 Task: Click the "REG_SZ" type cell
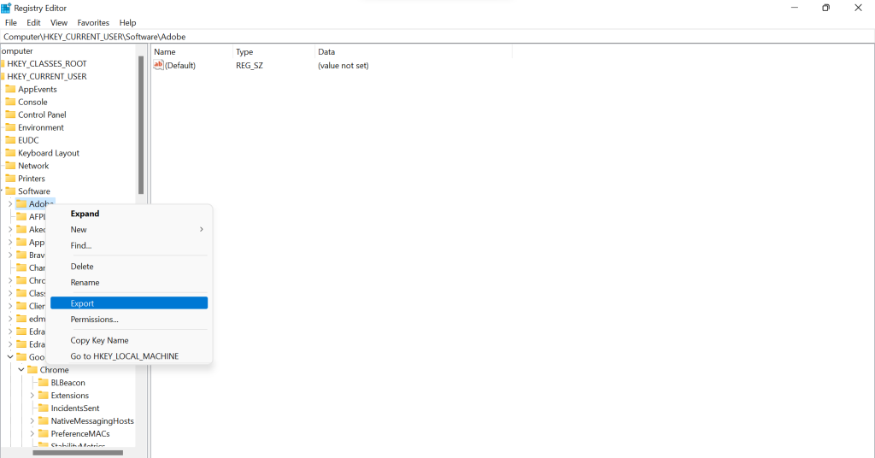pos(250,65)
